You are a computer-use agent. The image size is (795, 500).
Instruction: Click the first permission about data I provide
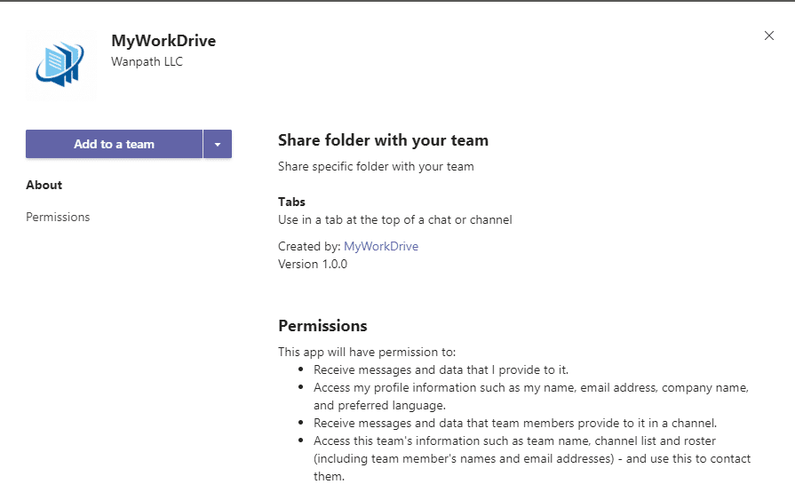pos(441,369)
